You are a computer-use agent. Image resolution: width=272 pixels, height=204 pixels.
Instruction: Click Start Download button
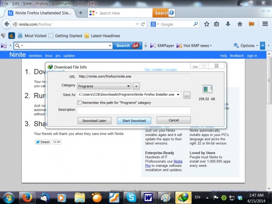(x=134, y=121)
